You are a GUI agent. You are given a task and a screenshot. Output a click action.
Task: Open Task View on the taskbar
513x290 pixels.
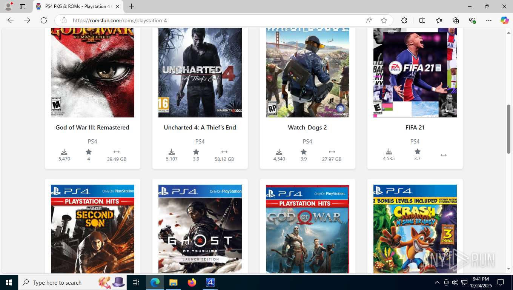click(x=136, y=282)
